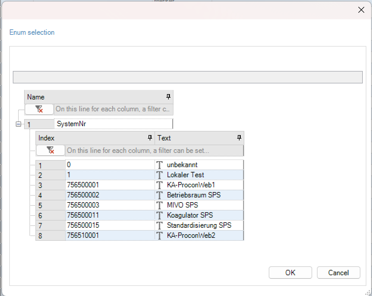Click row number 8 header in enum table
This screenshot has height=296, width=372.
coord(50,236)
